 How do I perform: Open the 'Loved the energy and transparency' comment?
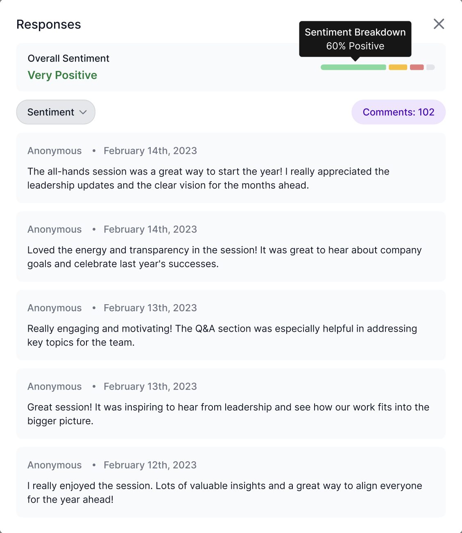[231, 246]
